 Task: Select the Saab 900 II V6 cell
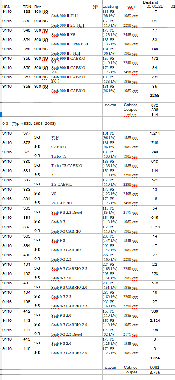pyautogui.click(x=77, y=32)
